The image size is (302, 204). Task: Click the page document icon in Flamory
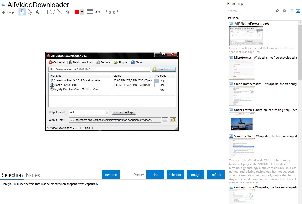[291, 11]
